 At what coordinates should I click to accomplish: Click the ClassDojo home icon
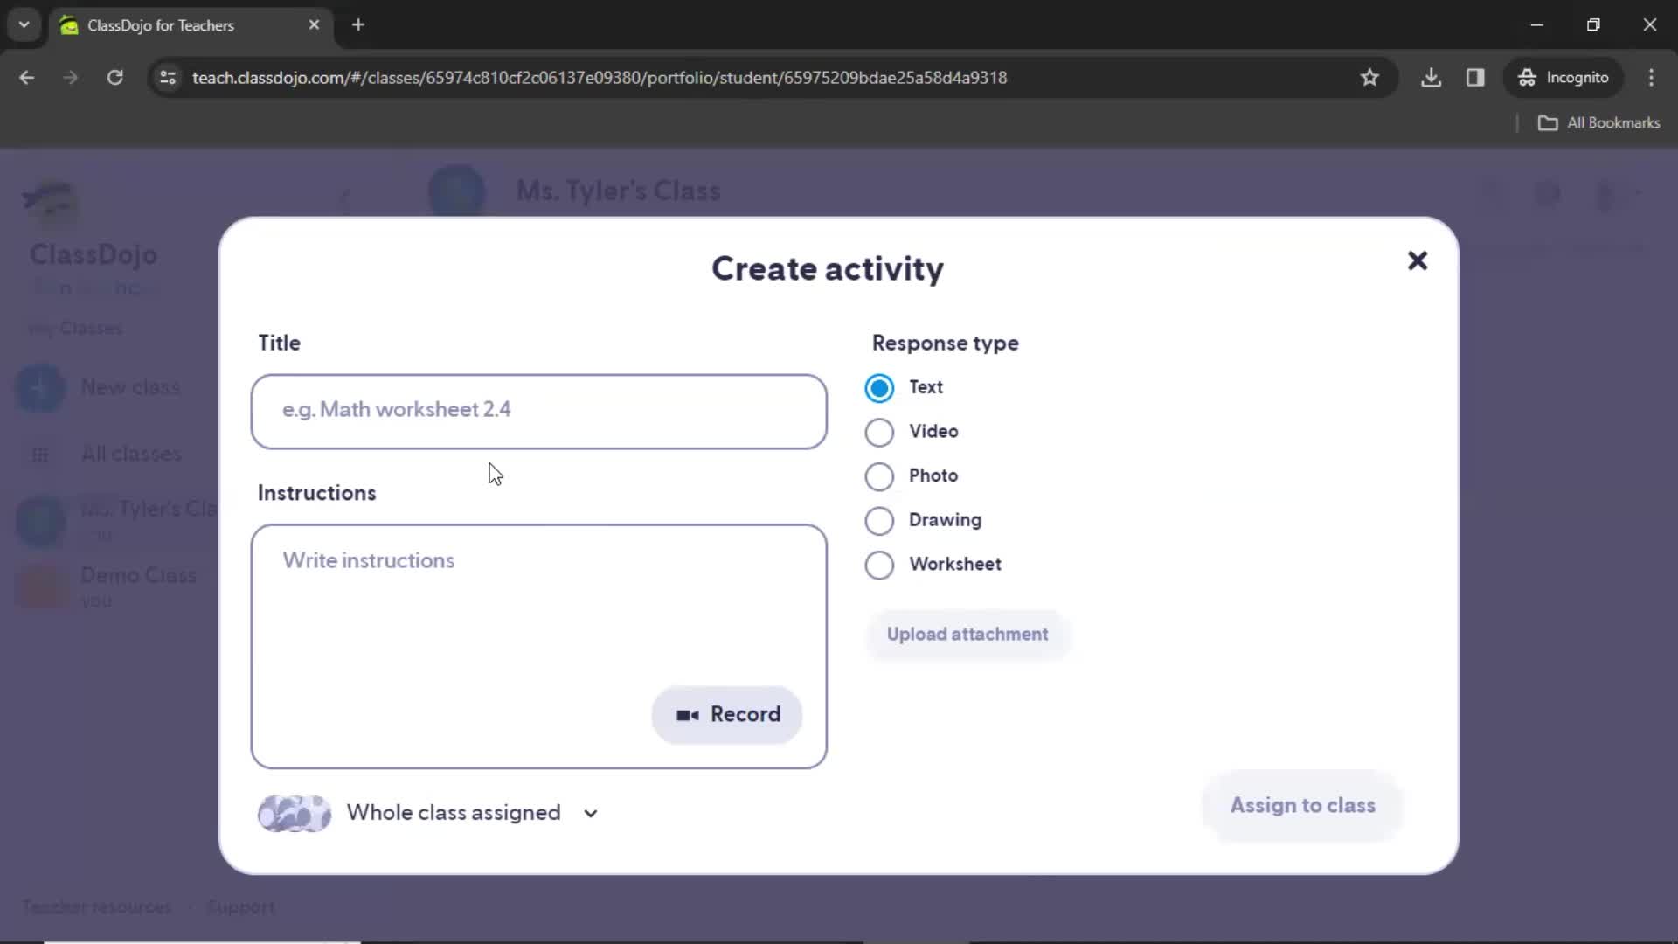tap(50, 202)
